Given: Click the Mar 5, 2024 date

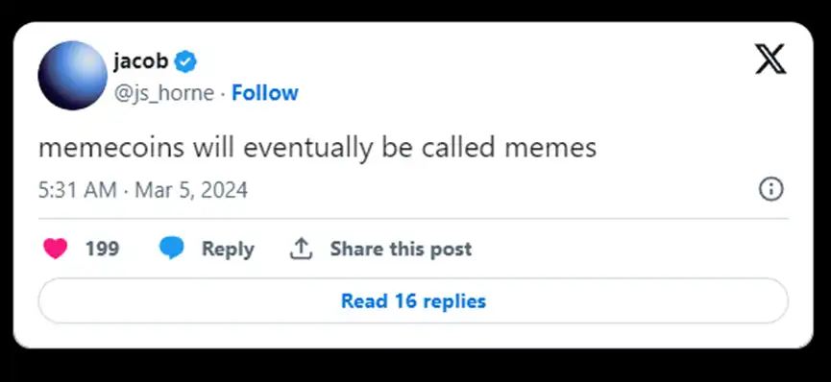Looking at the screenshot, I should coord(191,190).
